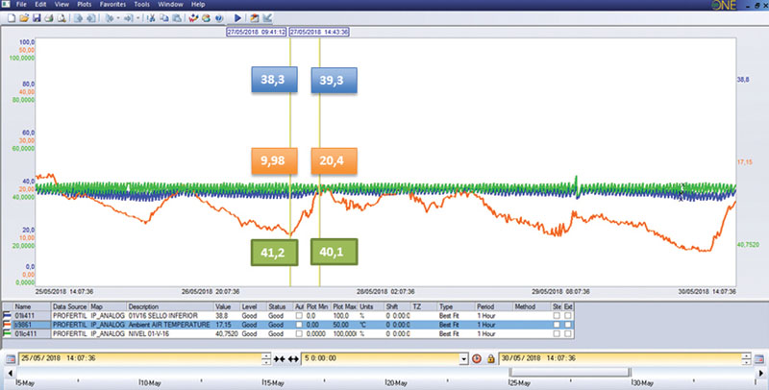The image size is (769, 390).
Task: Create a new plot document
Action: click(x=11, y=18)
